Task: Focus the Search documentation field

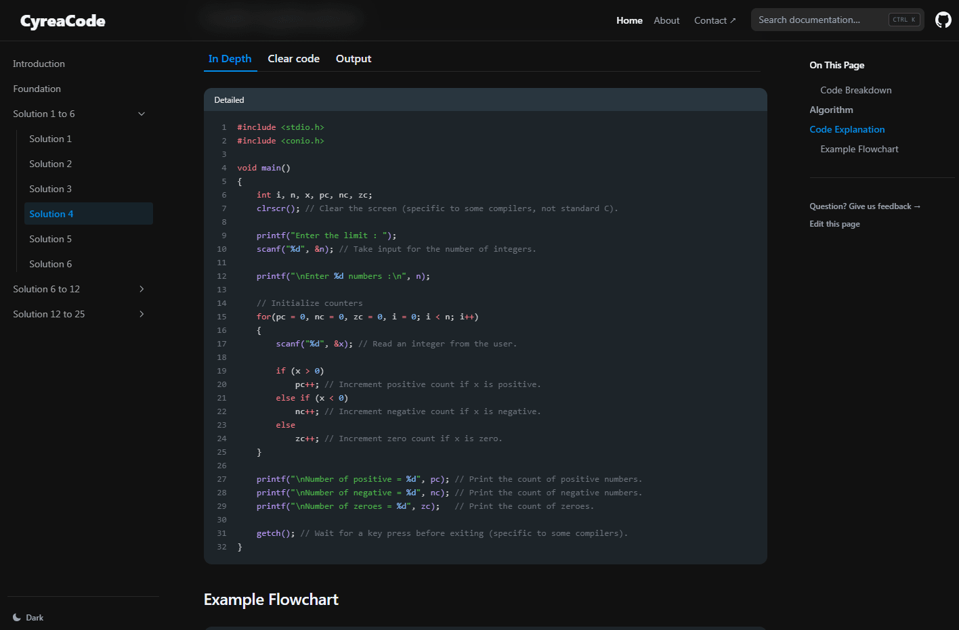Action: tap(838, 20)
